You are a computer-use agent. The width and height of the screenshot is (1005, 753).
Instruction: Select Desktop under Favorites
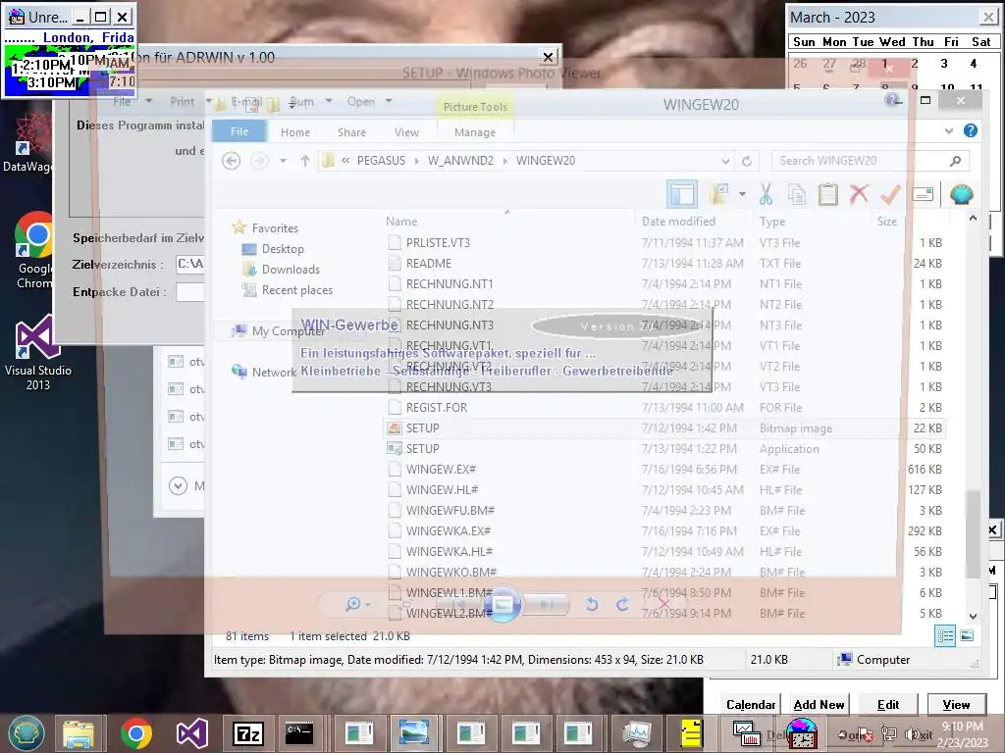click(283, 249)
